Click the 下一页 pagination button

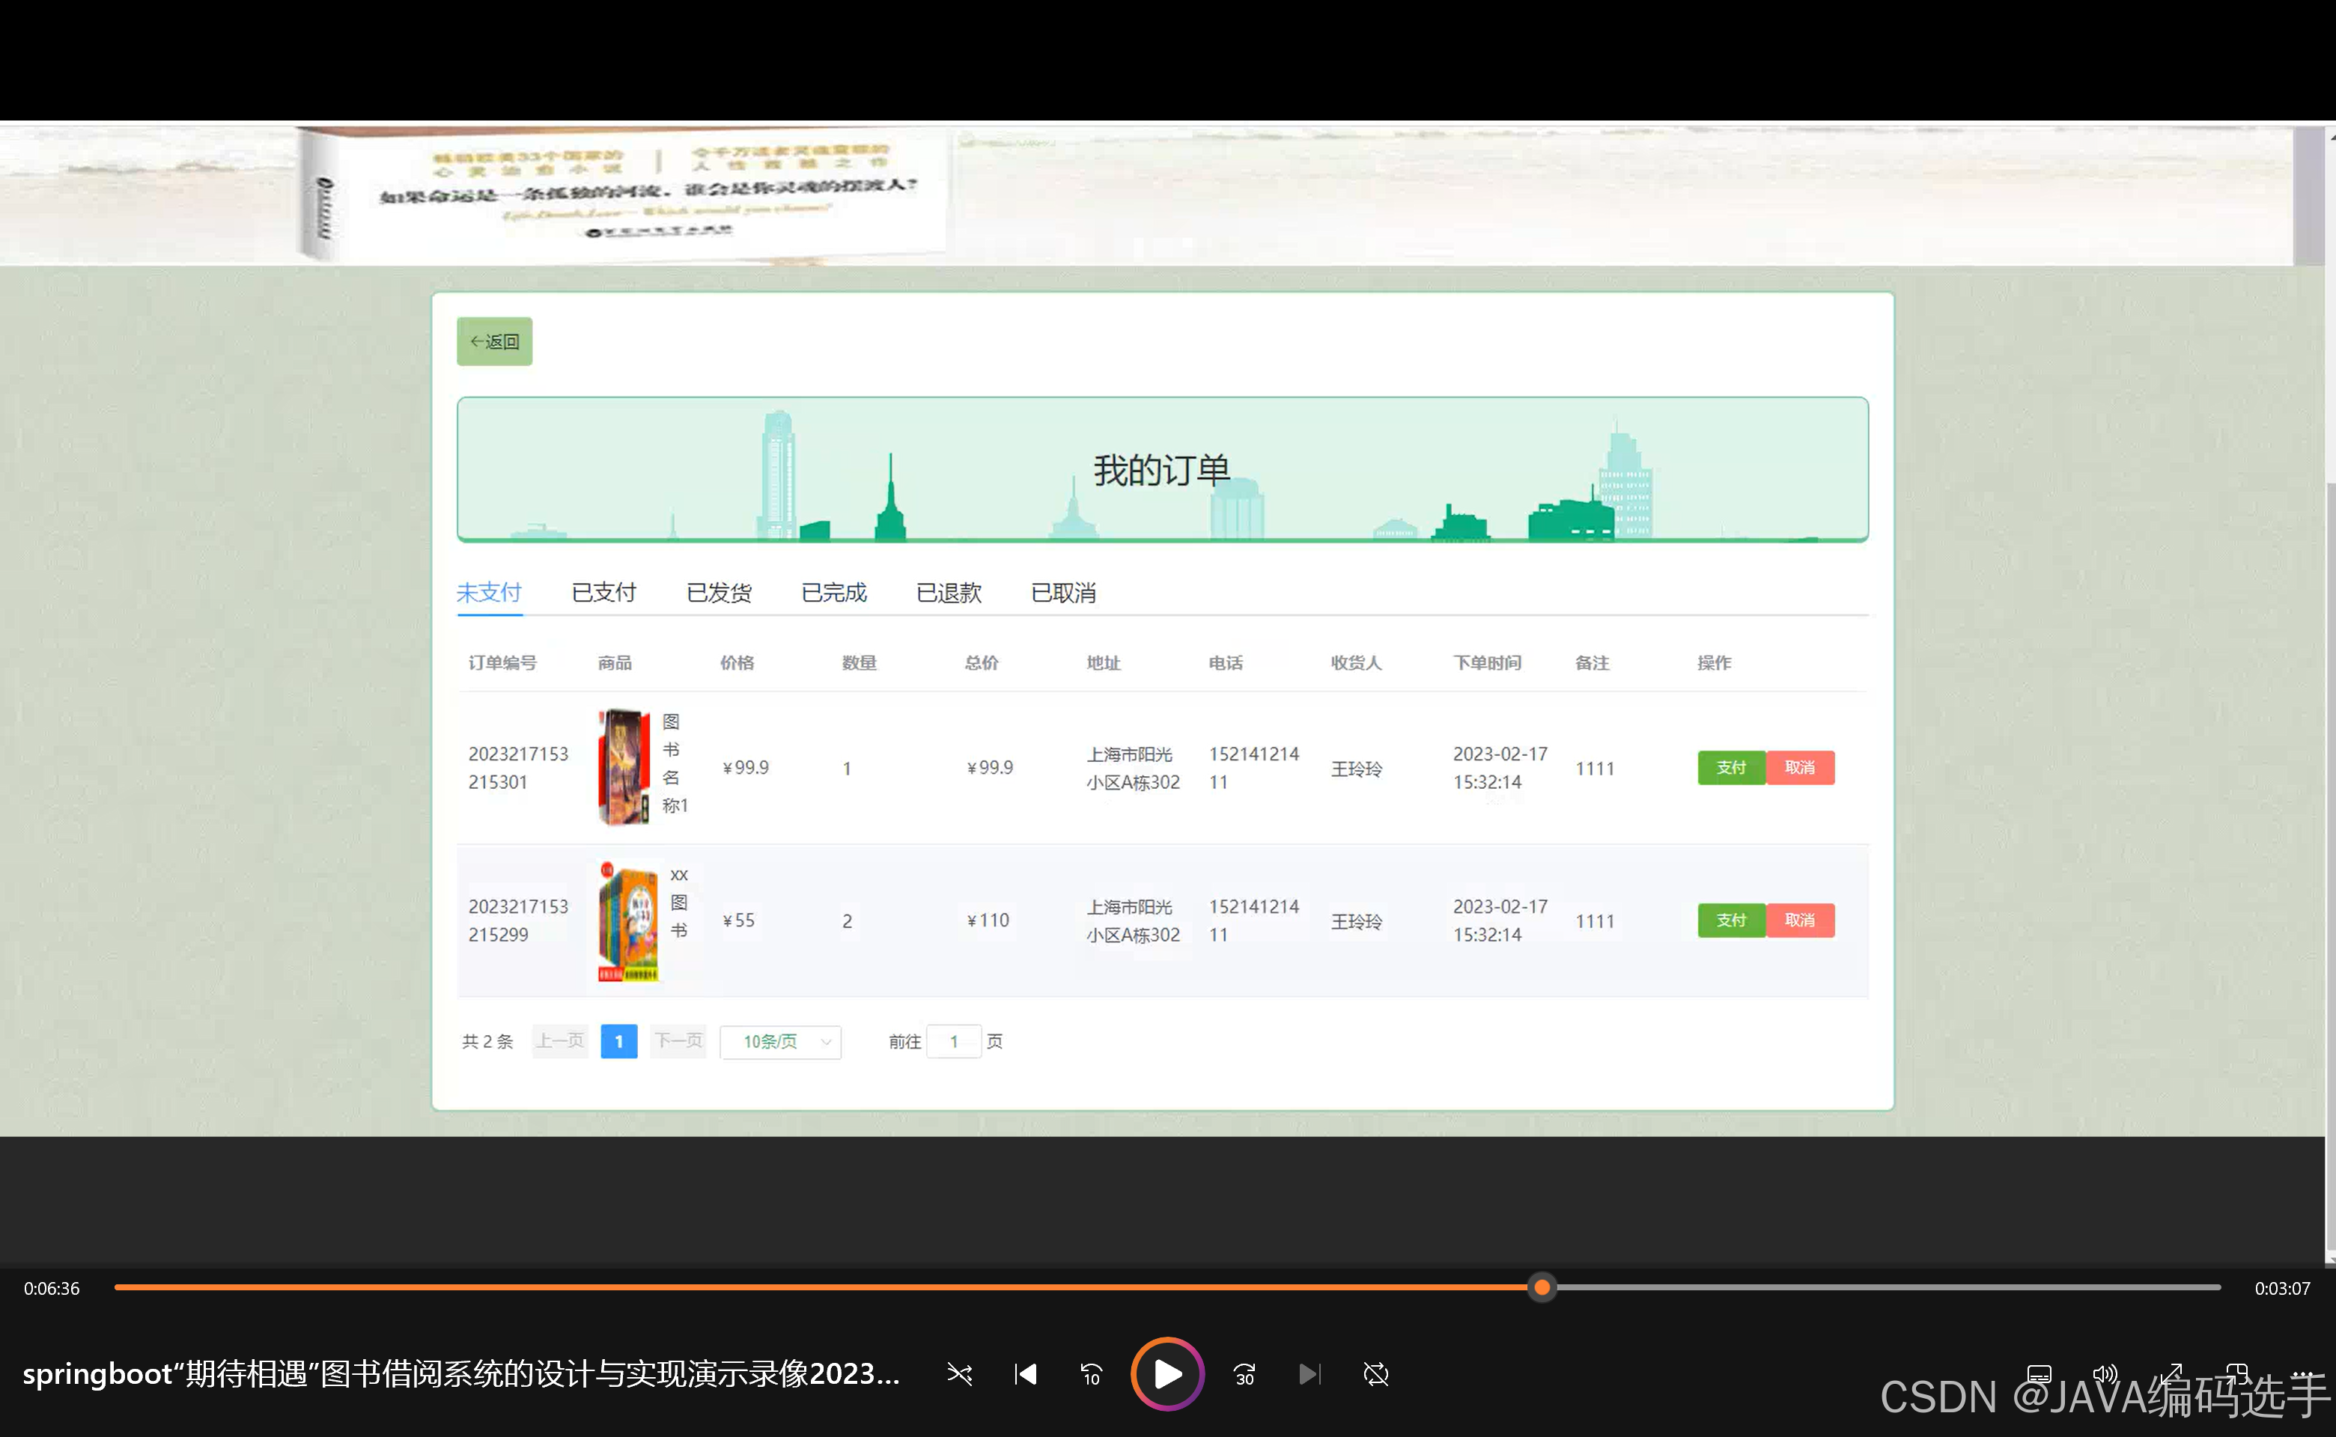(x=678, y=1042)
